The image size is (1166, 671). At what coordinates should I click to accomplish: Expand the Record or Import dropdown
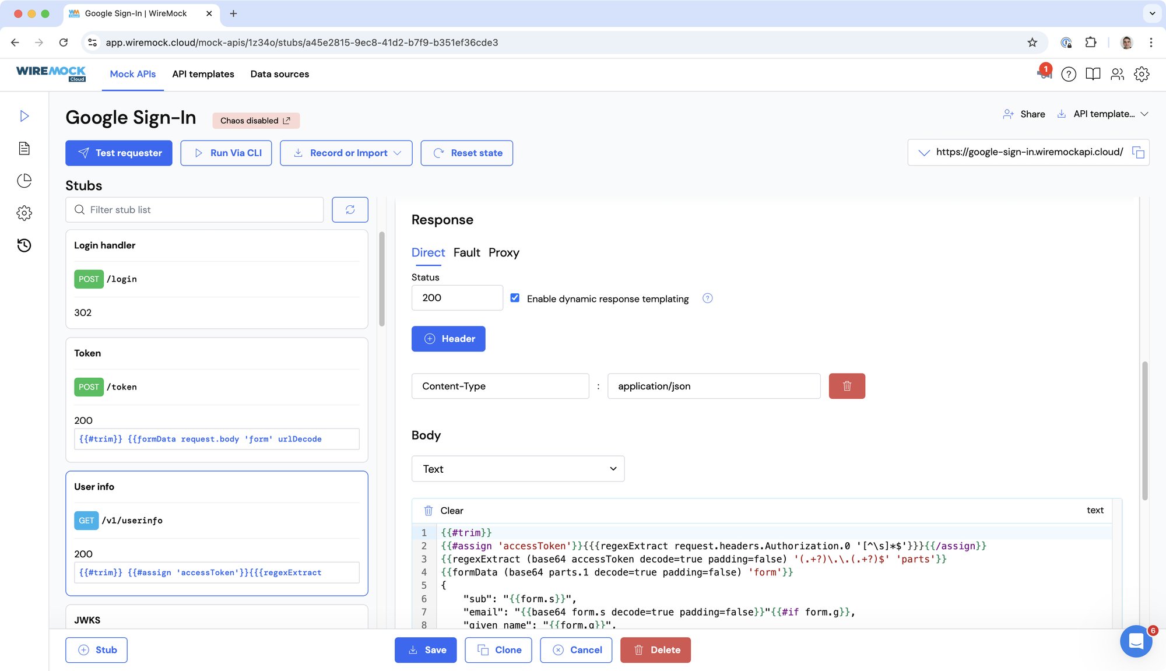(346, 153)
